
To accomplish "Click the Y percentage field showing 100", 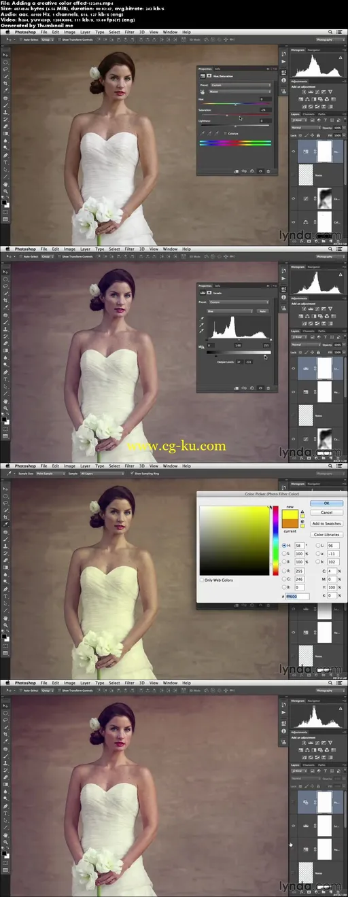I will coord(332,587).
